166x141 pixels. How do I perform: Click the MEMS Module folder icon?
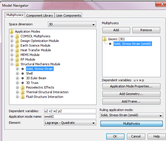click(17, 55)
